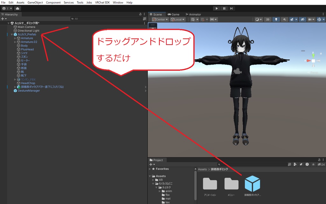Click the Gizmos visibility eye icon

point(303,19)
